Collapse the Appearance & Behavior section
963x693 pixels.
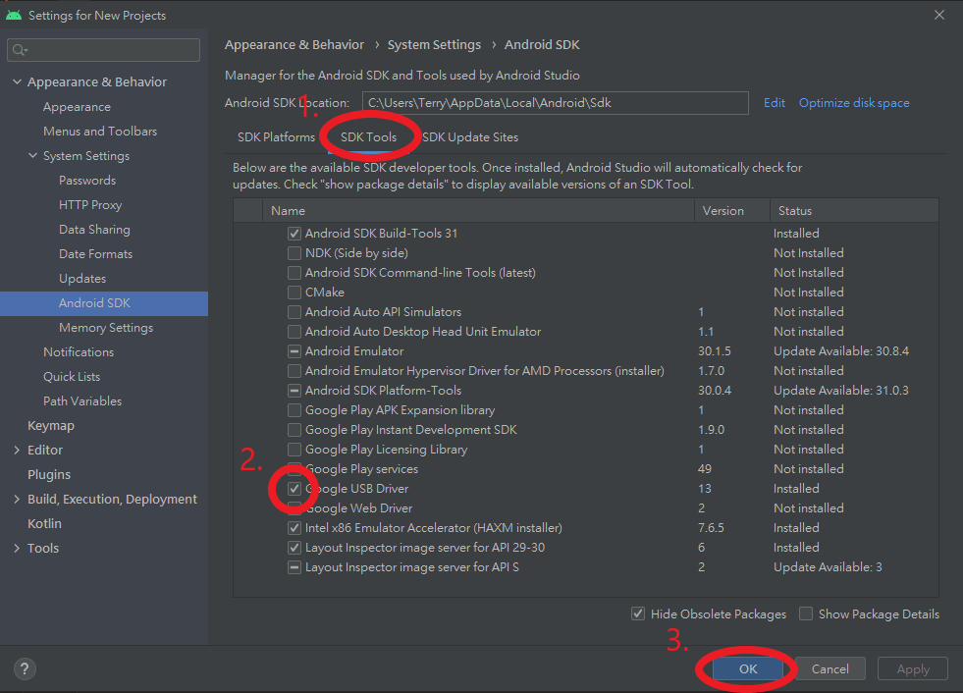coord(18,81)
